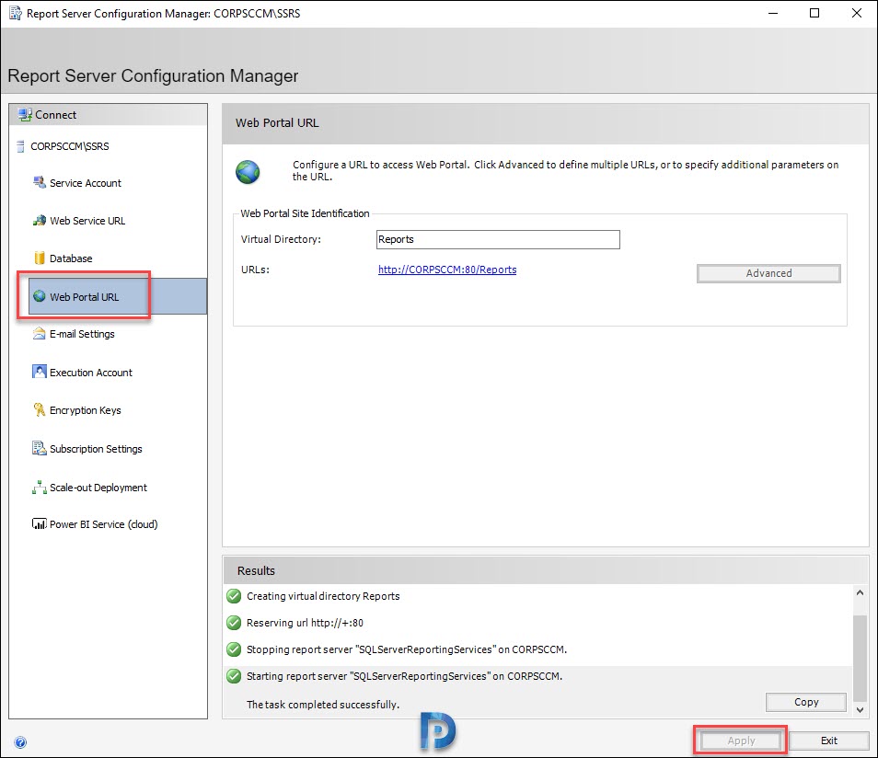This screenshot has width=878, height=758.
Task: Click the Results scrollbar thumb
Action: click(x=861, y=659)
